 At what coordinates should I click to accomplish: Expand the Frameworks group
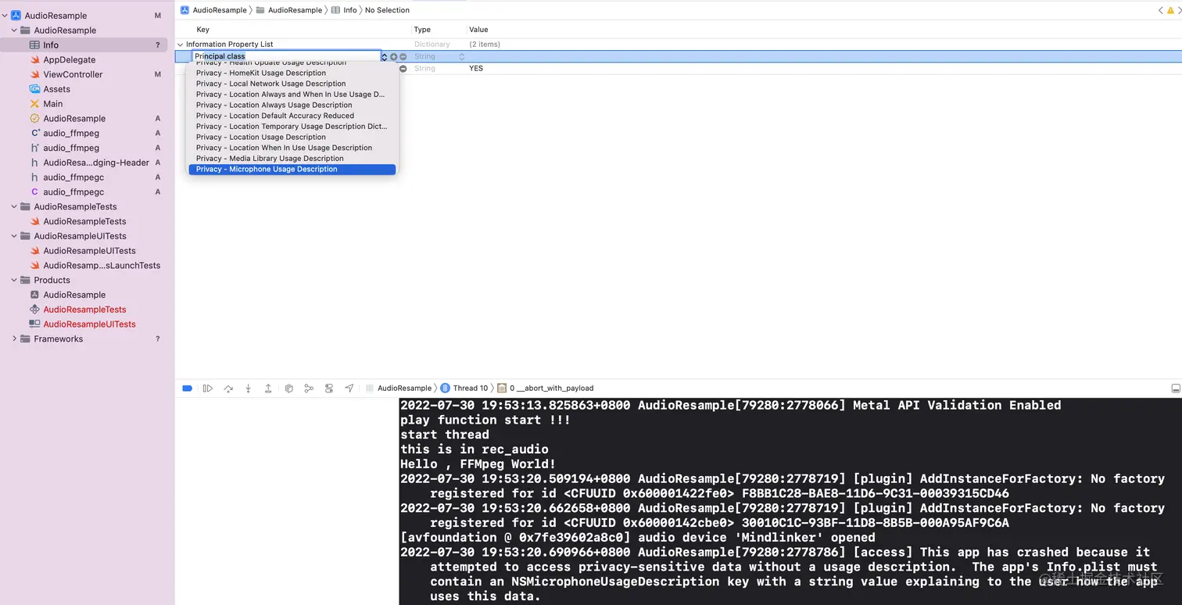pos(14,338)
